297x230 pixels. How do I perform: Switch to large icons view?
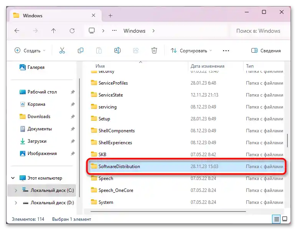click(285, 219)
